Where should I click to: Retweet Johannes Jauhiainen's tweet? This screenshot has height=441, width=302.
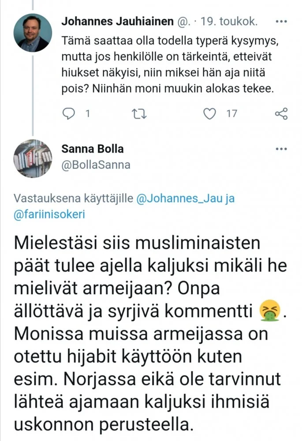click(x=139, y=114)
